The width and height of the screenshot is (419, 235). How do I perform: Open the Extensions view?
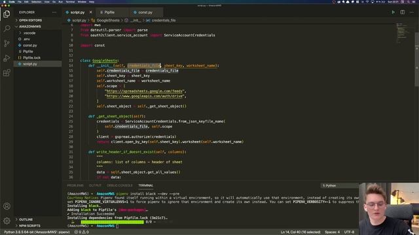click(7, 72)
